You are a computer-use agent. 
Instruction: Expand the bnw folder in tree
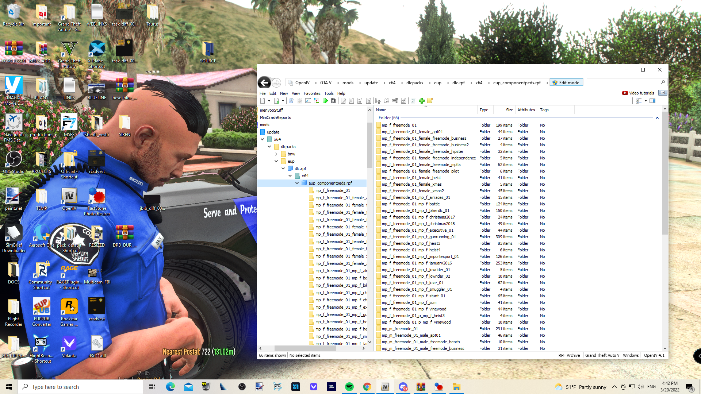[x=276, y=154]
